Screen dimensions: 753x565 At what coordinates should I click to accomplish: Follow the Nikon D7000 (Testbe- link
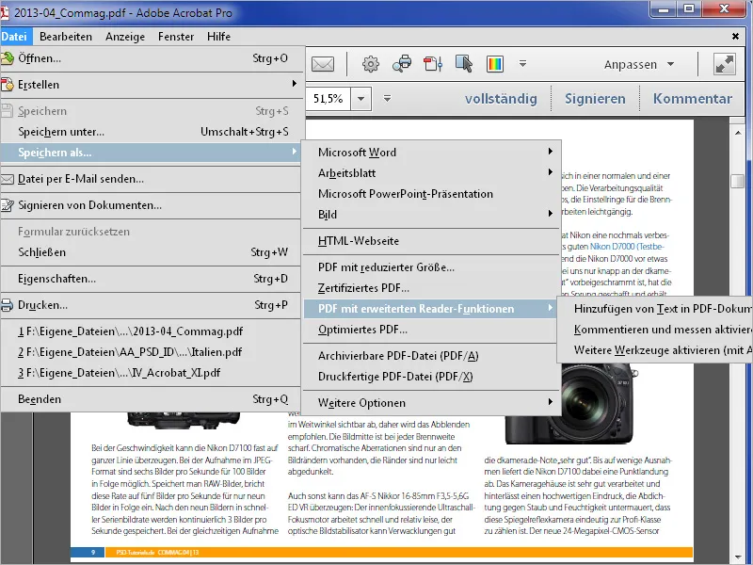[627, 247]
